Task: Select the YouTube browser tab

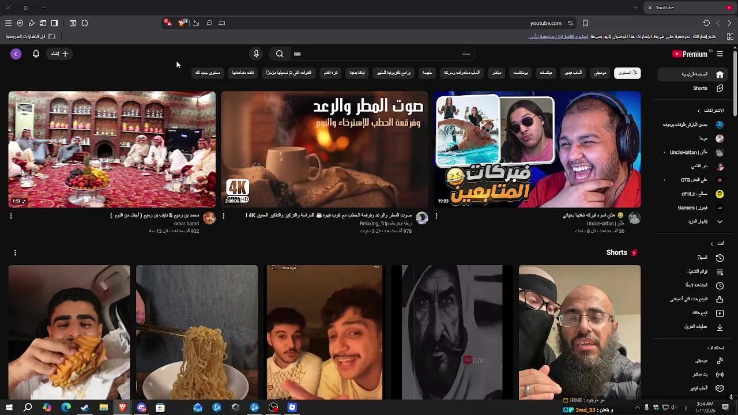Action: tap(691, 7)
